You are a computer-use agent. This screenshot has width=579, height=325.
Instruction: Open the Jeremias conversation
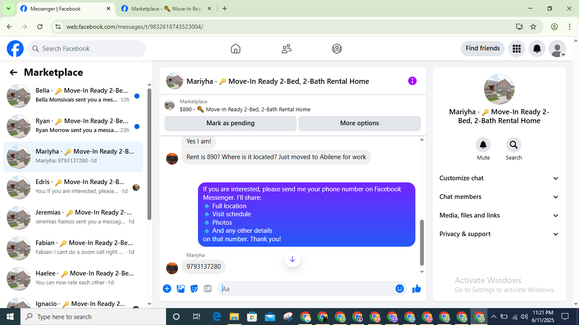(x=73, y=218)
